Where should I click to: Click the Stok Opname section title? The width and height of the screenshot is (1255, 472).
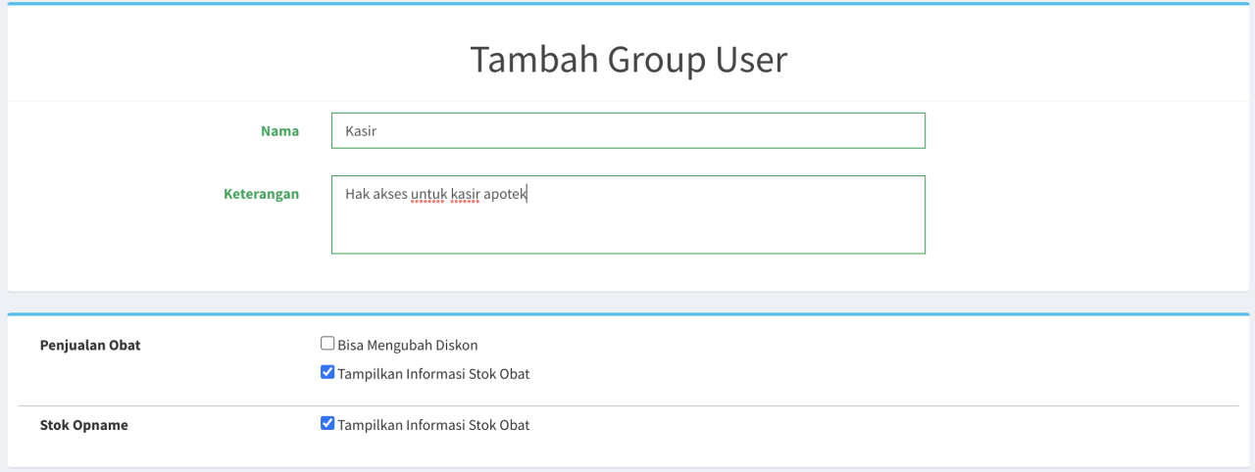pos(84,425)
